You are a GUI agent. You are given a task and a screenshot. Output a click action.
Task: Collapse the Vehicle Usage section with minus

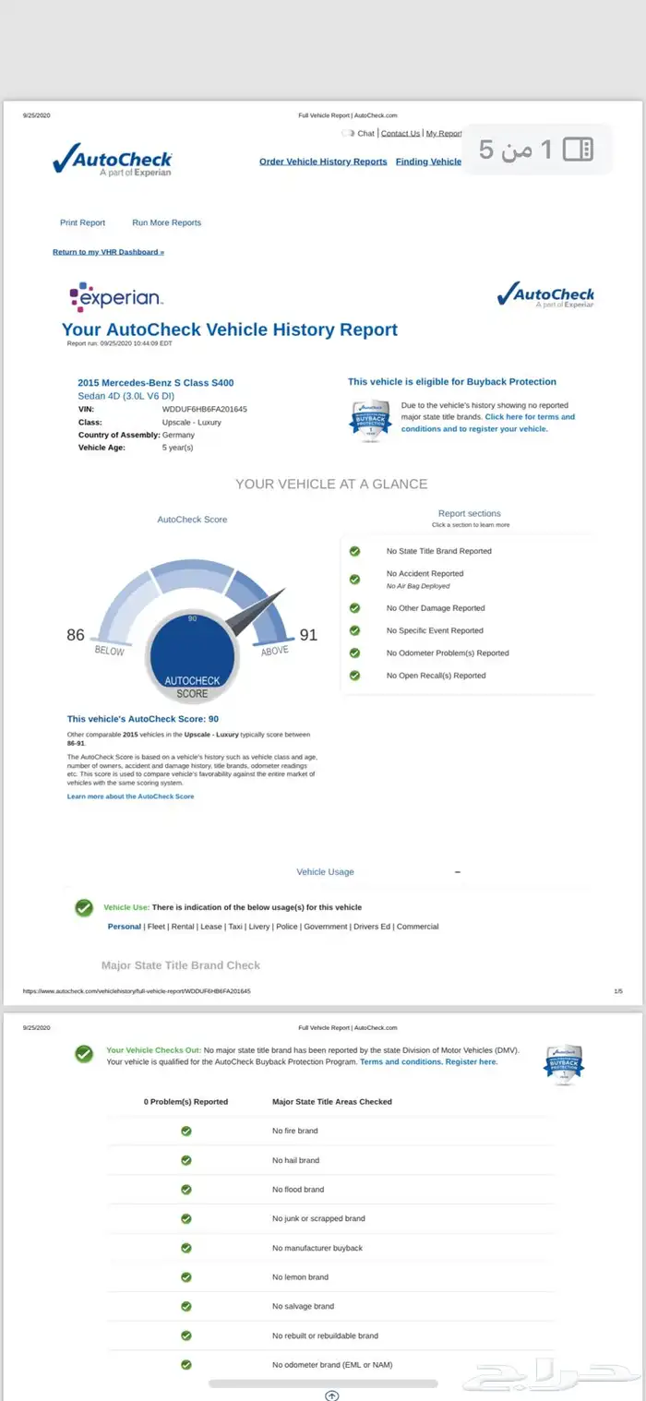458,872
